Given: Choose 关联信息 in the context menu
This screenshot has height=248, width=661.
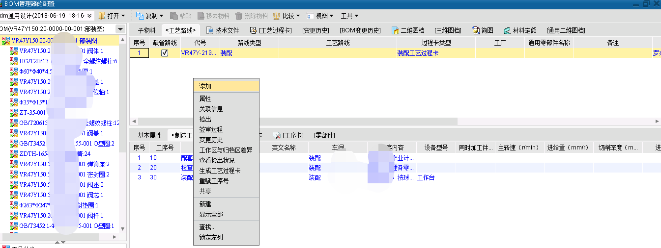Looking at the screenshot, I should pyautogui.click(x=226, y=109).
